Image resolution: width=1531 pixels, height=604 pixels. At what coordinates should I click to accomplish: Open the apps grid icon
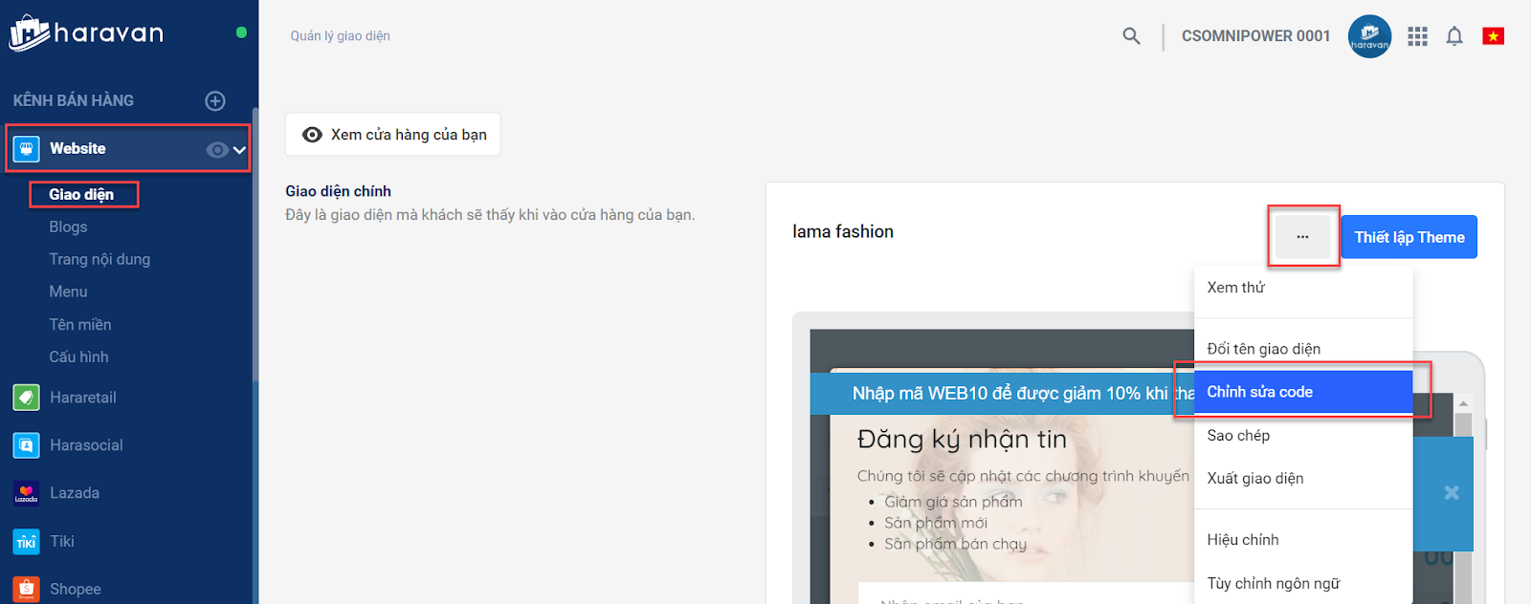pos(1417,36)
